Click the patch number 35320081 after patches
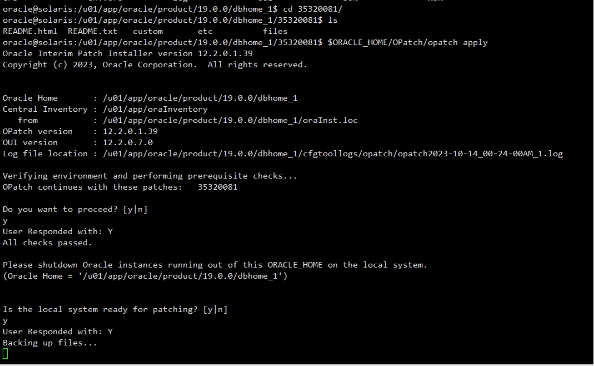594x366 pixels. (217, 187)
